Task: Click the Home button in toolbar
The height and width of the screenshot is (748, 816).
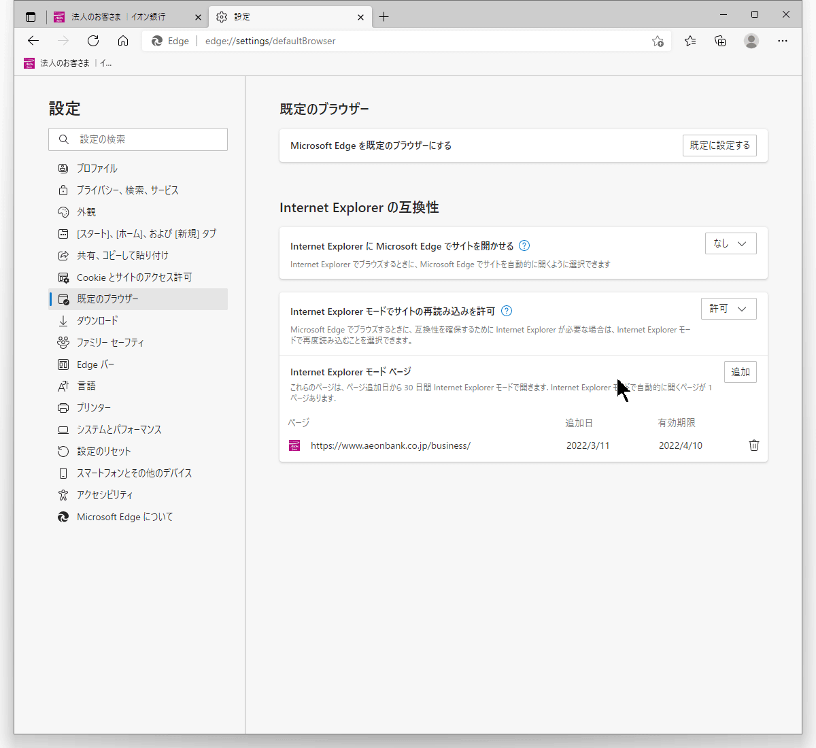Action: (123, 41)
